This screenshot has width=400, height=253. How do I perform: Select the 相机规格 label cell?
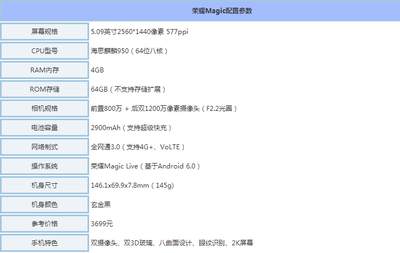click(x=45, y=109)
